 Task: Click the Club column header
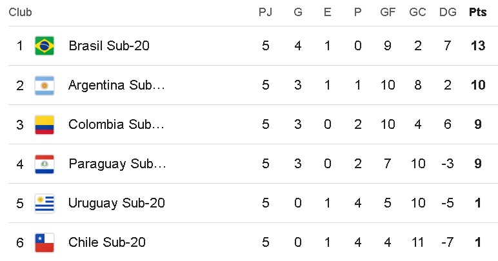point(21,12)
